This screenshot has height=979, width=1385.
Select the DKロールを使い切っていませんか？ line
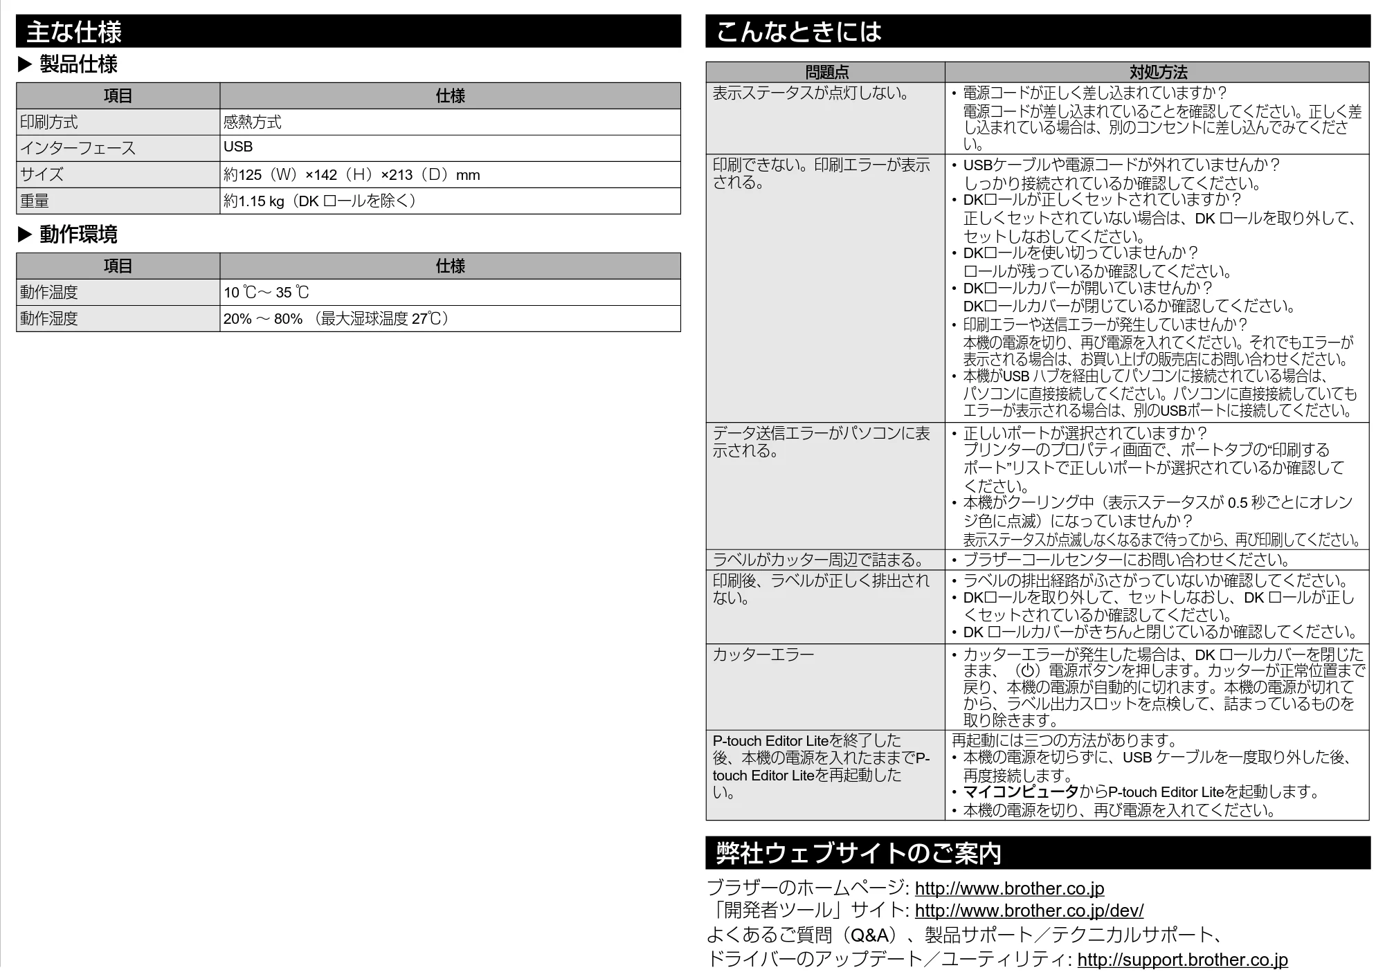(1080, 253)
